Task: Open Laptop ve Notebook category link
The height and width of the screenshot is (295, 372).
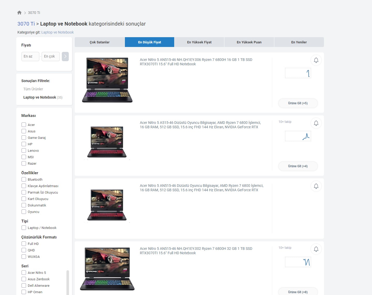Action: click(57, 32)
